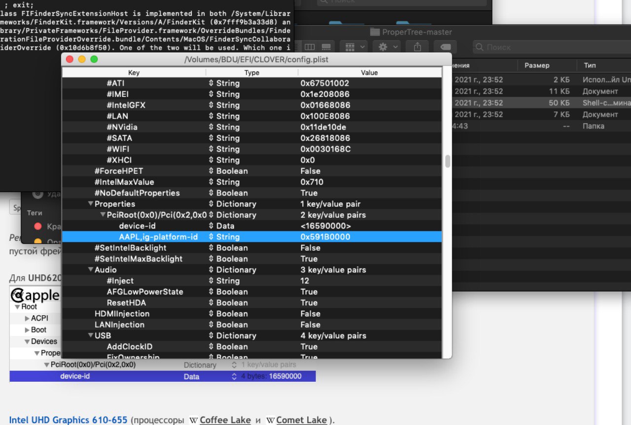This screenshot has width=631, height=425.
Task: Click the config.plist window title bar path
Action: point(256,60)
